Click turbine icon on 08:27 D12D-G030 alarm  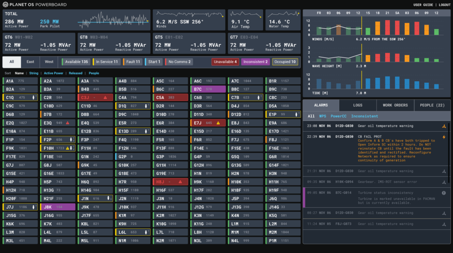tap(444, 213)
